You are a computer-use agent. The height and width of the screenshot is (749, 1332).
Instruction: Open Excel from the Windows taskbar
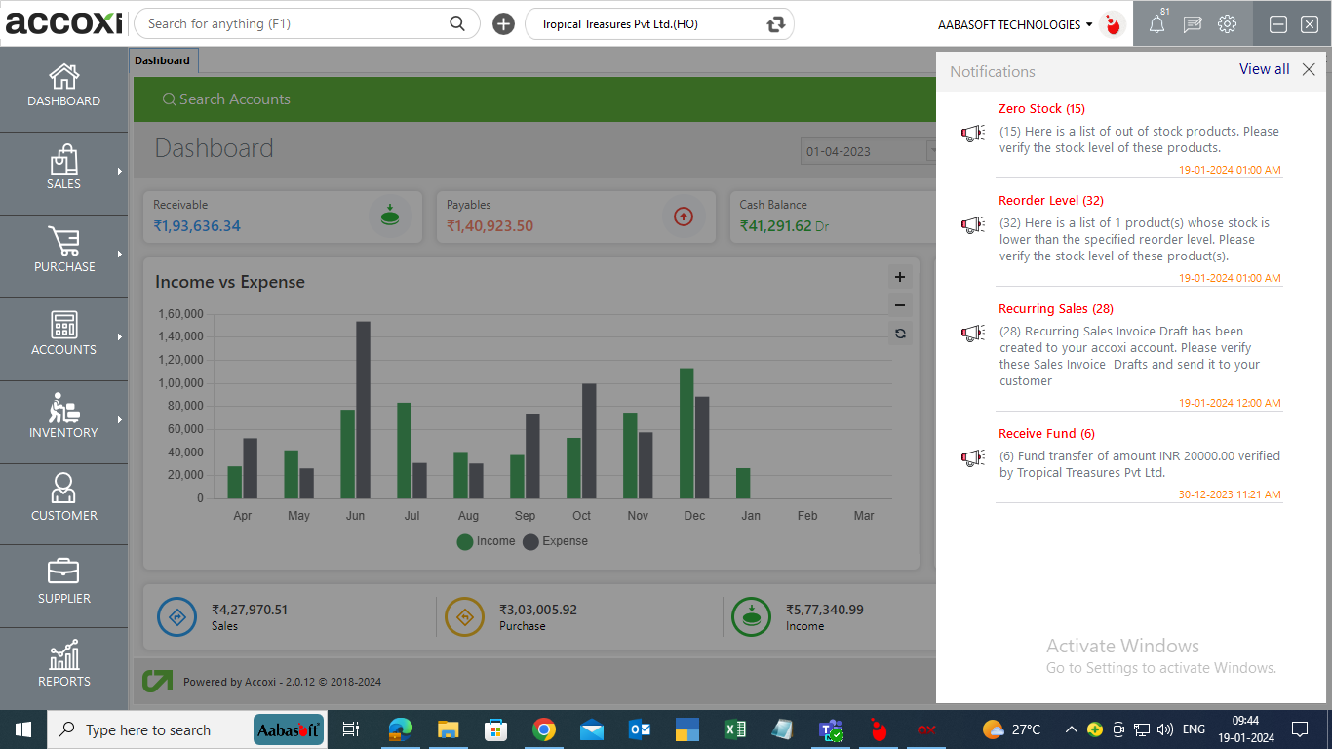pyautogui.click(x=734, y=729)
